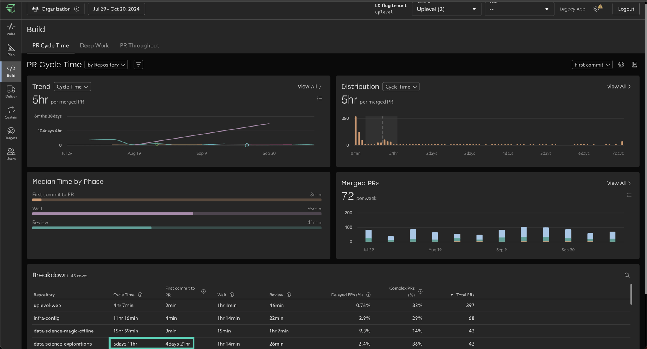Click the Breakdown table vertical scrollbar
This screenshot has width=647, height=349.
631,294
